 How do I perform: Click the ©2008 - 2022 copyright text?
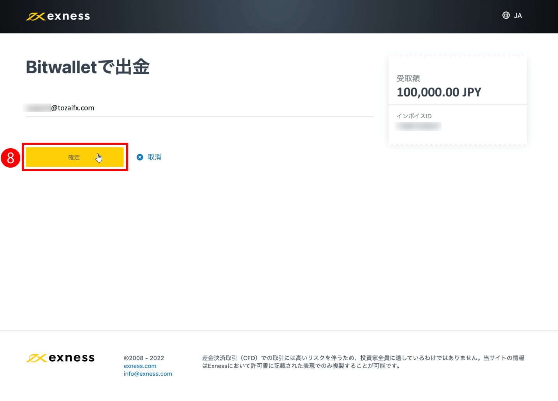144,358
